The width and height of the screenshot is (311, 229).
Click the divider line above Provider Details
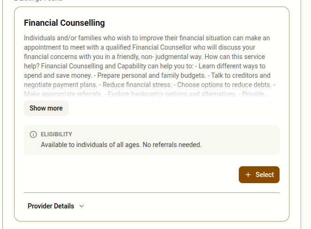point(152,192)
